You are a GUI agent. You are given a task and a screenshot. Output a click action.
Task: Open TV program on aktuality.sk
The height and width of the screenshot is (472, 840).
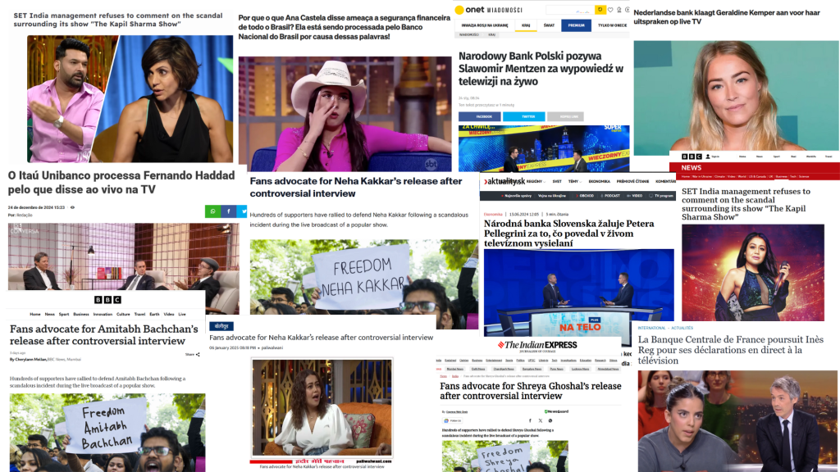pos(661,196)
